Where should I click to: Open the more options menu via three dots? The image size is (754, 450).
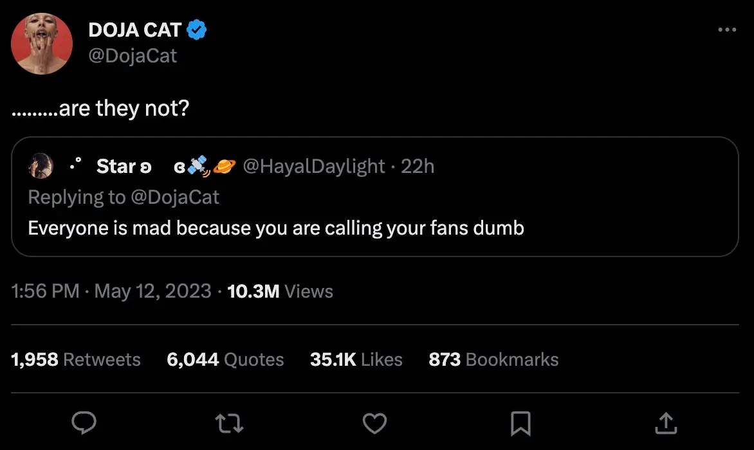tap(726, 30)
